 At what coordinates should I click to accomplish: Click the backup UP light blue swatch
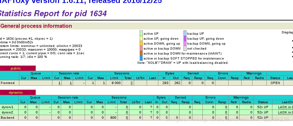[x=185, y=33]
